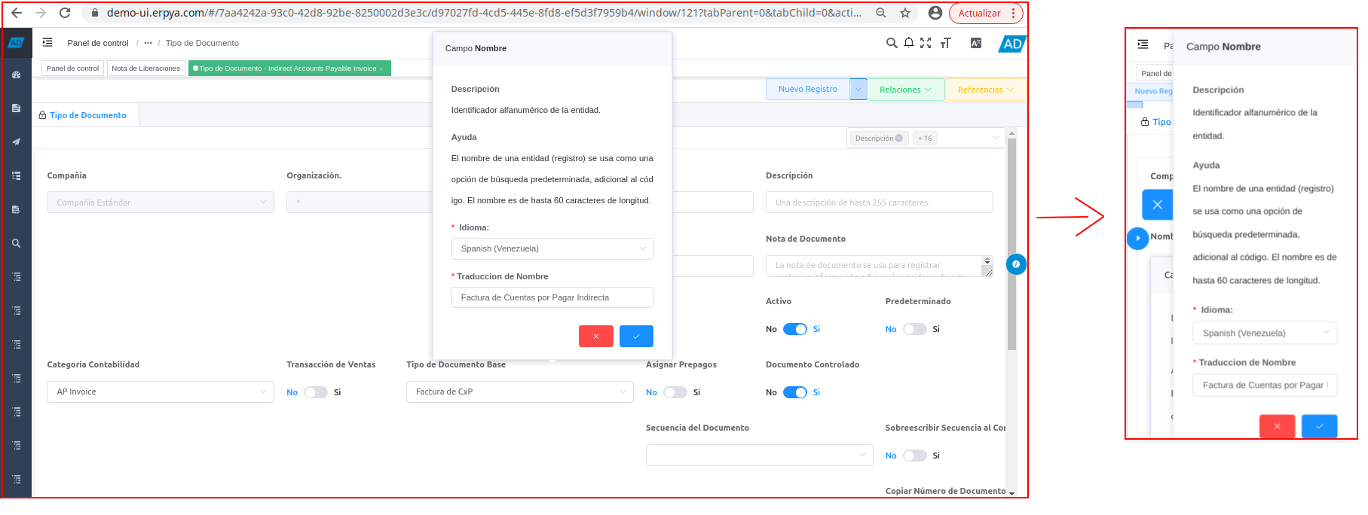Toggle fullscreen mode icon in header

pos(926,43)
